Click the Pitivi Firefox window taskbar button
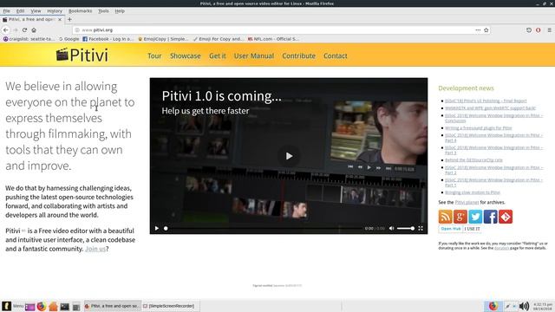This screenshot has height=312, width=555. point(112,306)
